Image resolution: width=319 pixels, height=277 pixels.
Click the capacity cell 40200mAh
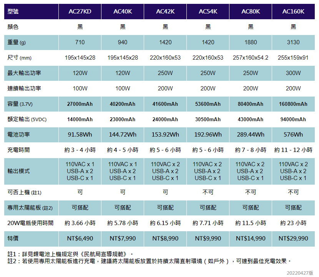pos(123,104)
